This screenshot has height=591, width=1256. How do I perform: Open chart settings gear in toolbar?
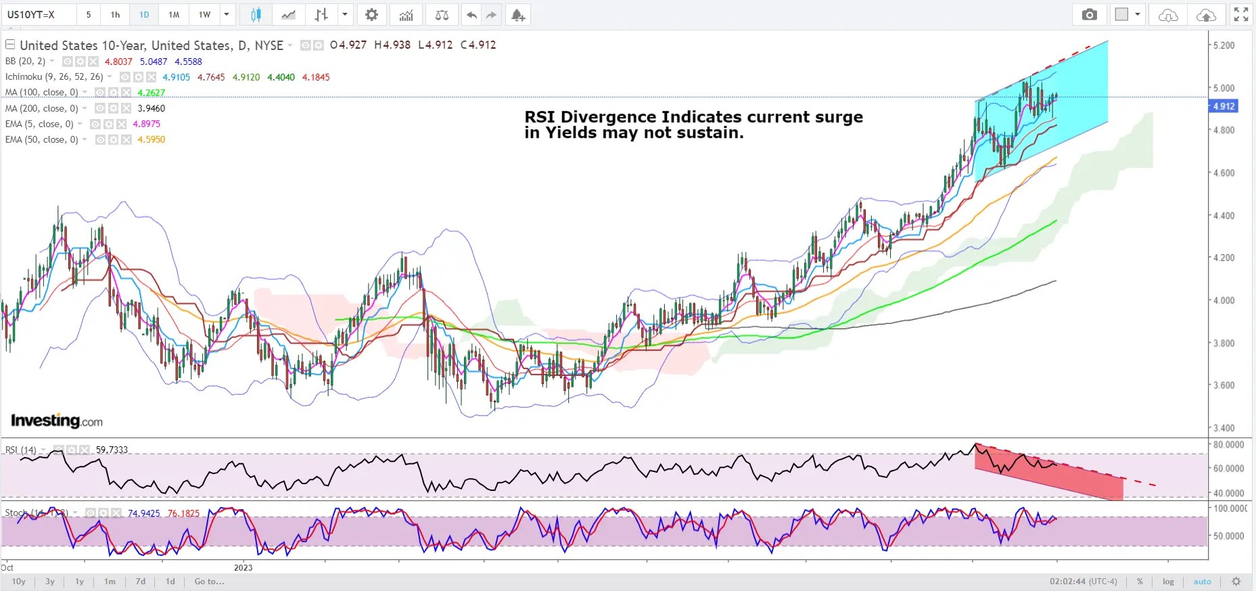click(x=371, y=15)
